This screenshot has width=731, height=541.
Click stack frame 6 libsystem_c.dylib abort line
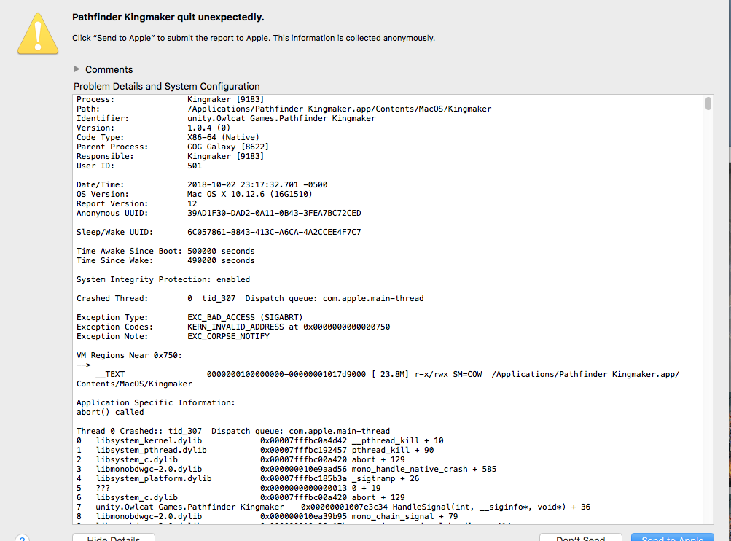tap(241, 498)
